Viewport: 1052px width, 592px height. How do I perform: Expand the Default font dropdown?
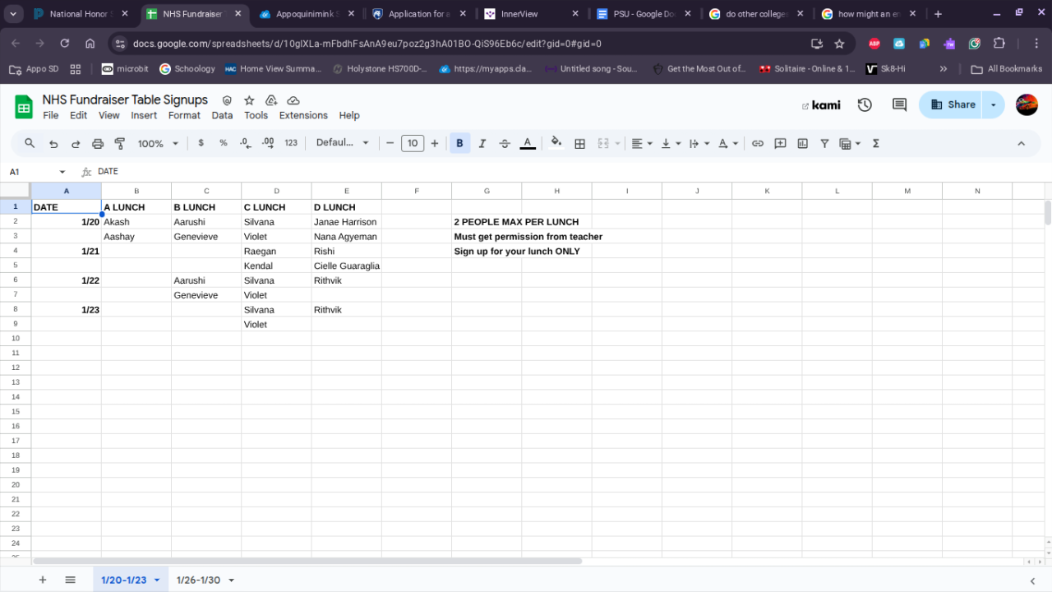pos(343,143)
